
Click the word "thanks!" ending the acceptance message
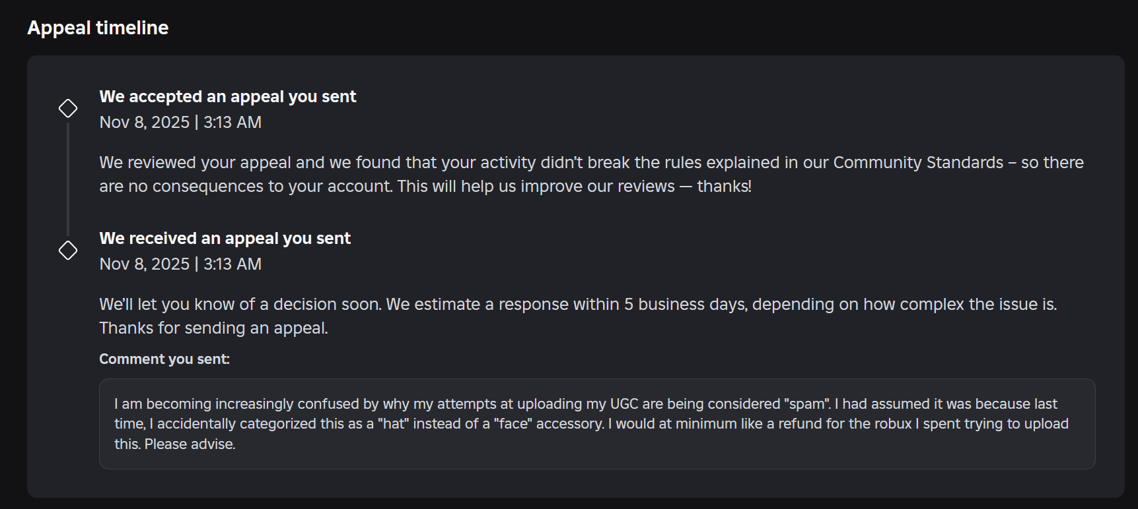point(724,187)
